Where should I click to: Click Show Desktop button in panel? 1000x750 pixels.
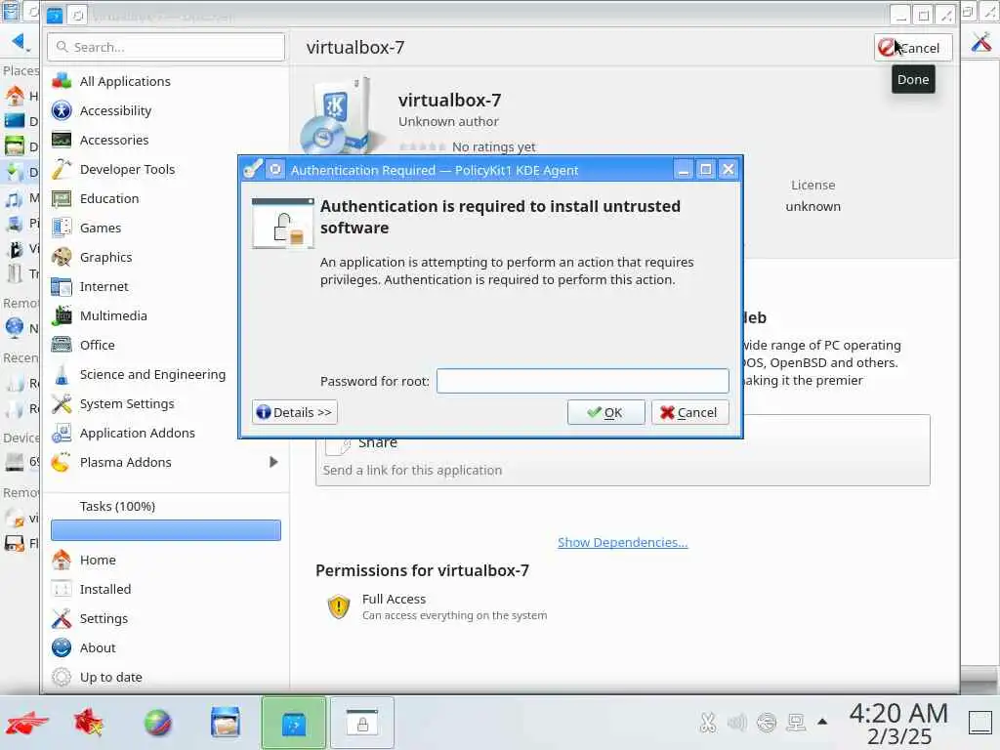(x=979, y=724)
